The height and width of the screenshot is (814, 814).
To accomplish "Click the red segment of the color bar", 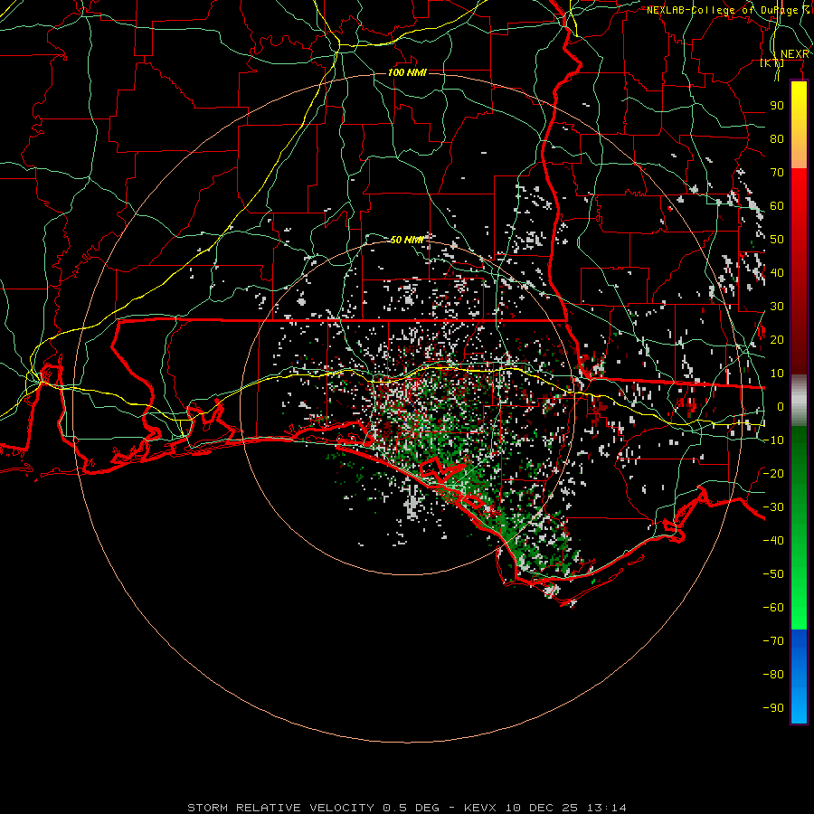I will [799, 271].
